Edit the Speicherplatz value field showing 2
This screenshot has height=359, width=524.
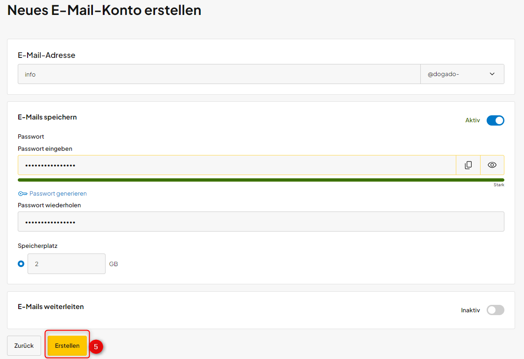[66, 264]
